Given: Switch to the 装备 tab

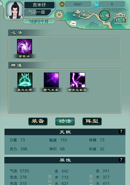Looking at the screenshot, I should coord(38,122).
